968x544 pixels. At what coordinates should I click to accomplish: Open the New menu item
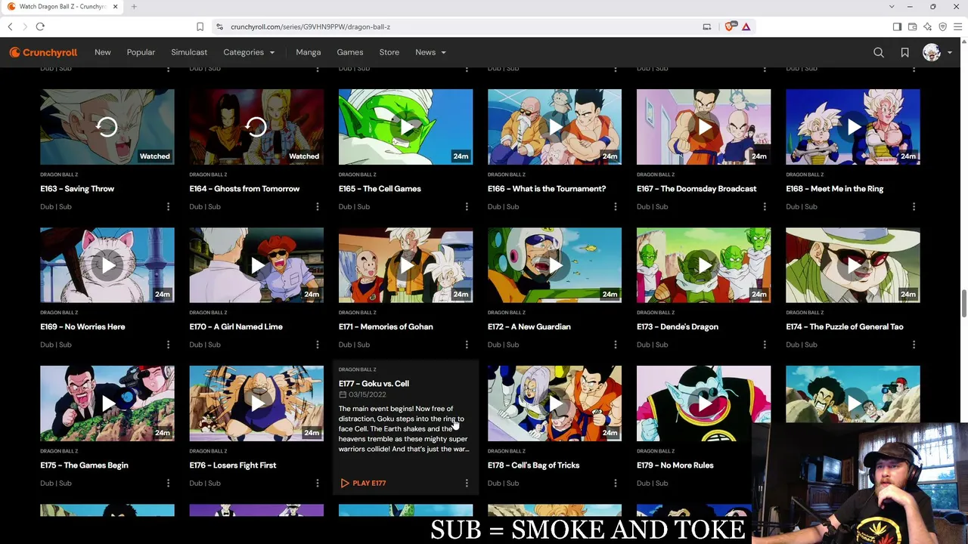[x=103, y=52]
